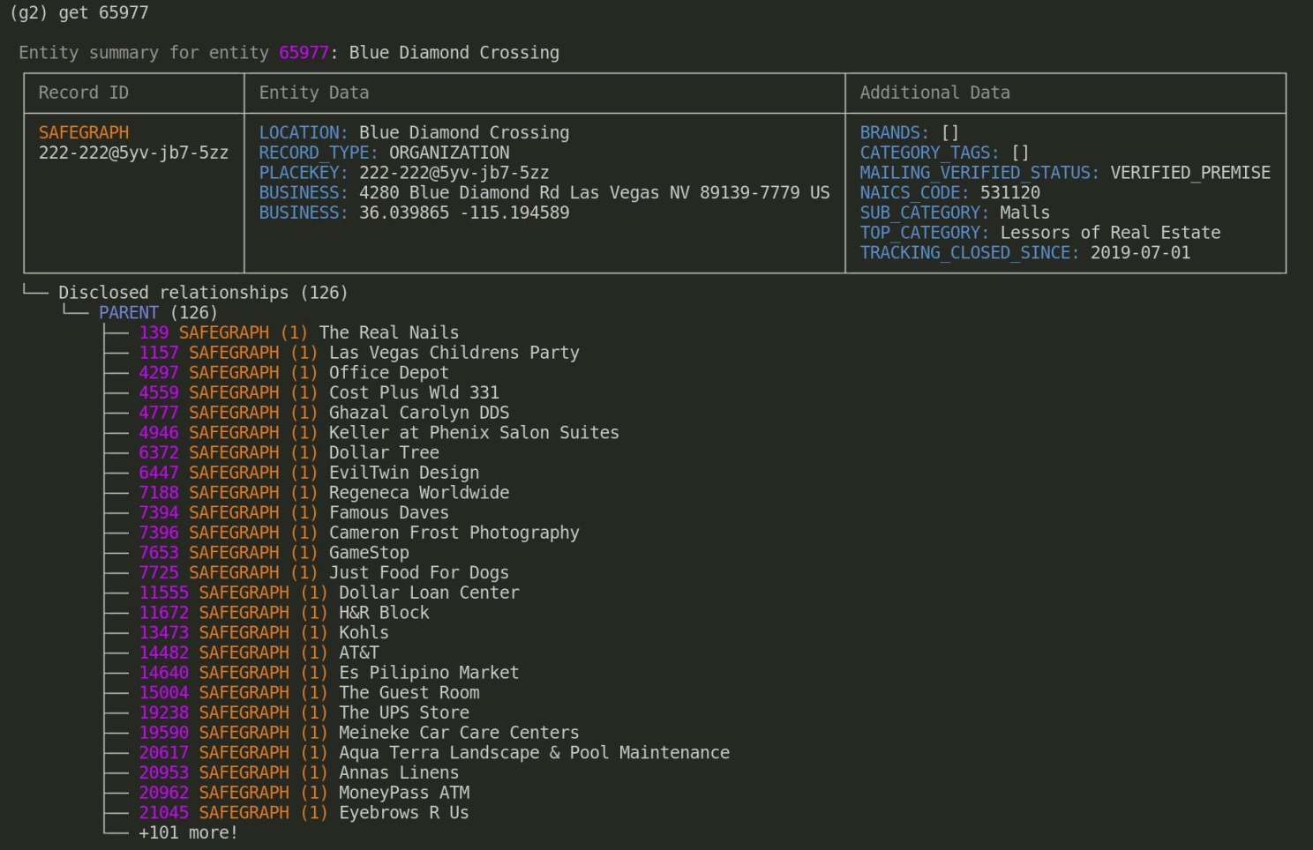Select row 20962 MoneyPass ATM
Viewport: 1313px width, 850px height.
pos(304,793)
